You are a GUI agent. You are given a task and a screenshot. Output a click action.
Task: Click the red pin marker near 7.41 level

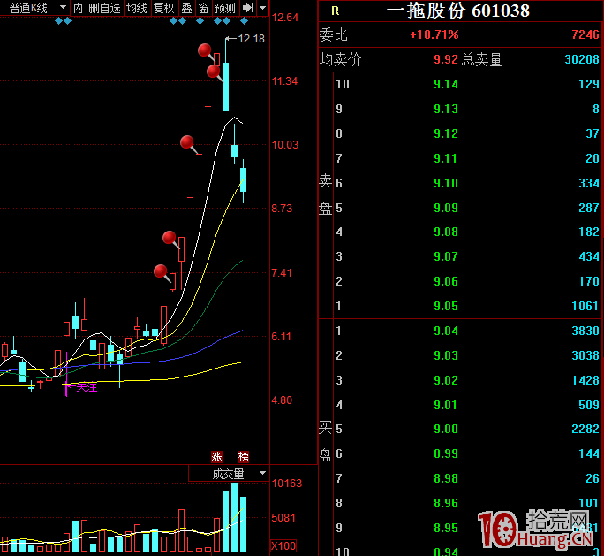click(161, 271)
